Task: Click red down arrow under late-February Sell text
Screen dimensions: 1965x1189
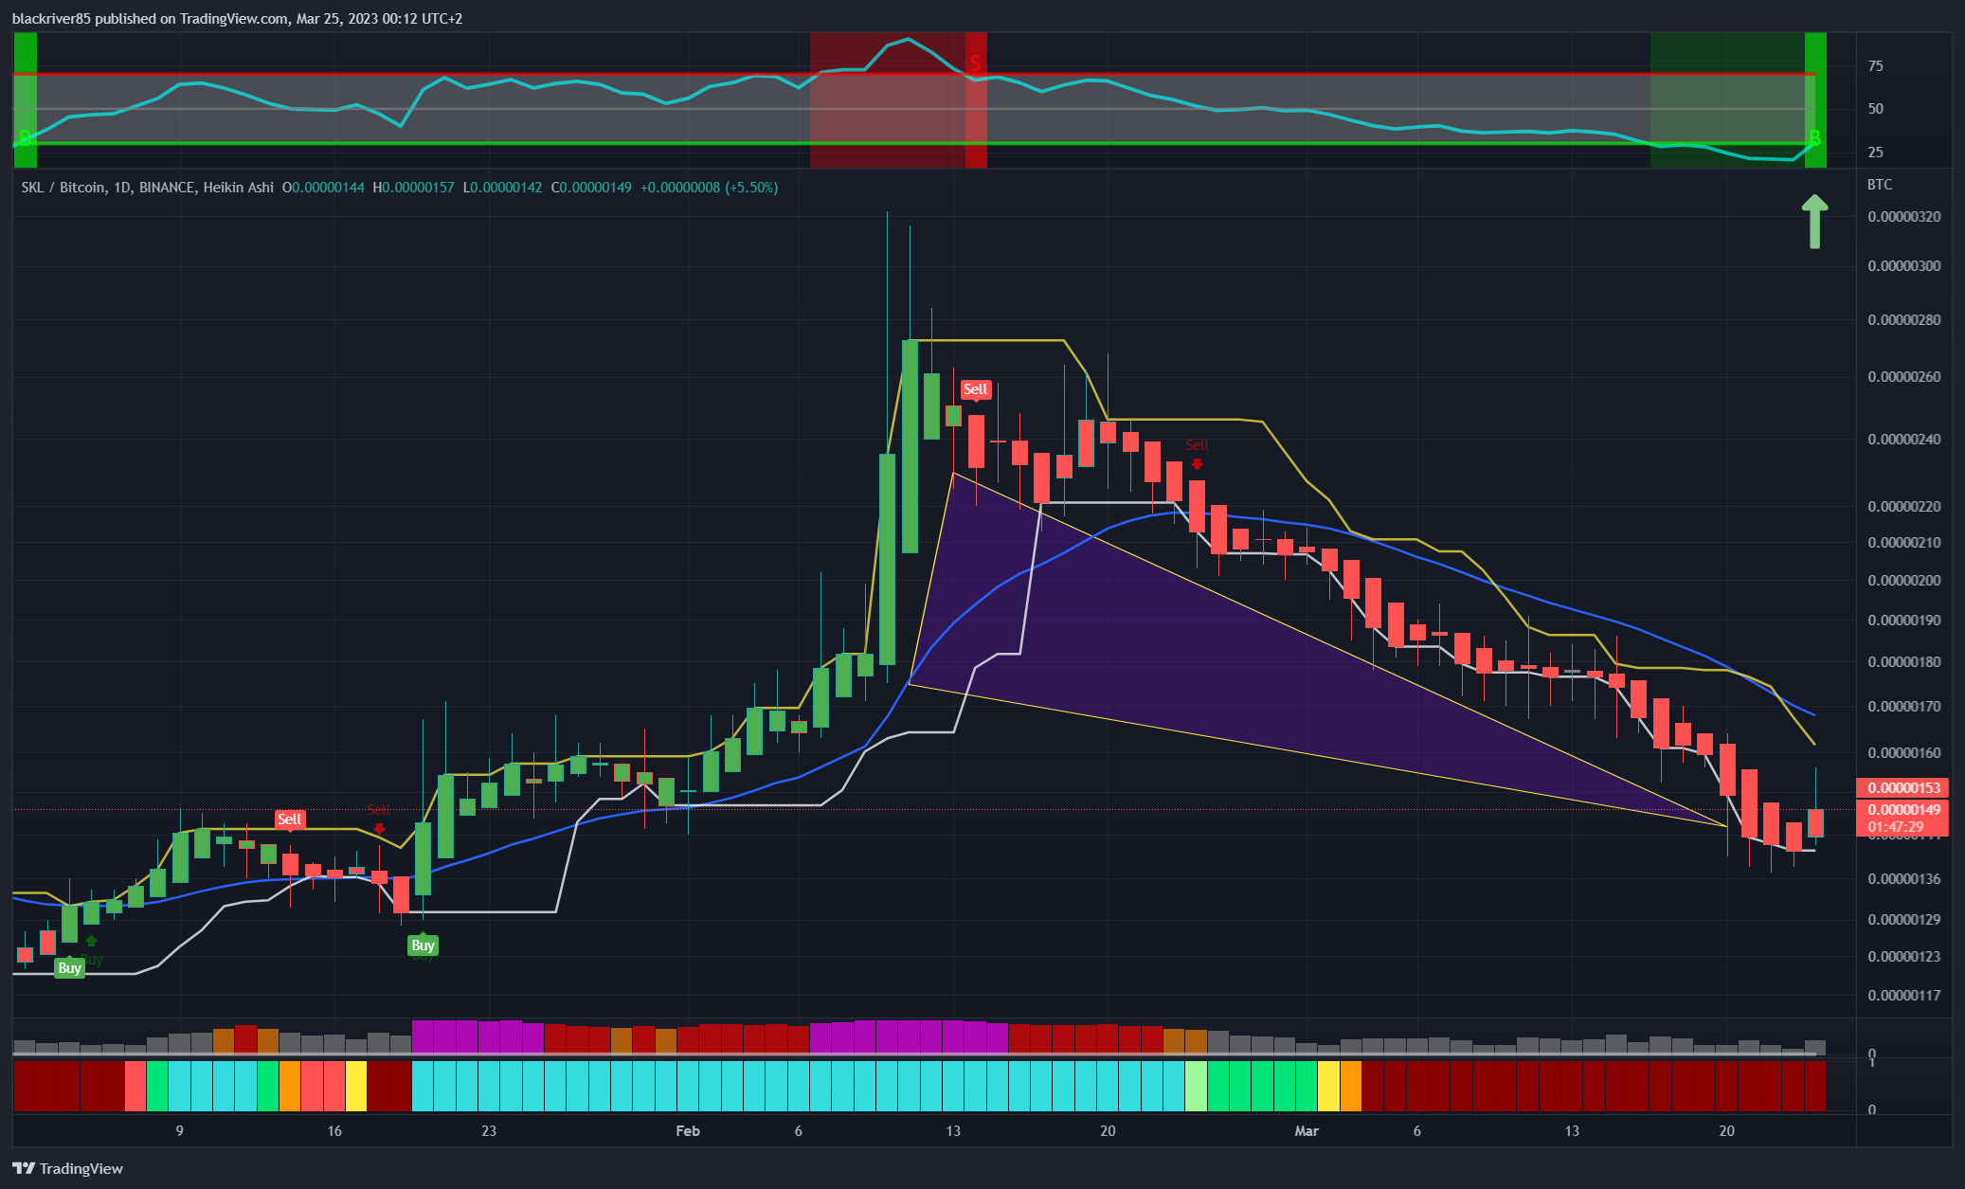Action: coord(1197,463)
